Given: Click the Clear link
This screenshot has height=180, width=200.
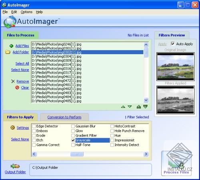Looking at the screenshot, I should pos(25,88).
